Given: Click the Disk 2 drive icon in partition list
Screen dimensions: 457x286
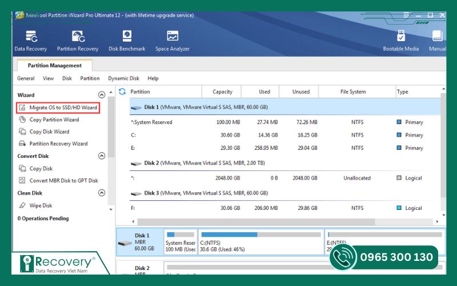Looking at the screenshot, I should (136, 164).
